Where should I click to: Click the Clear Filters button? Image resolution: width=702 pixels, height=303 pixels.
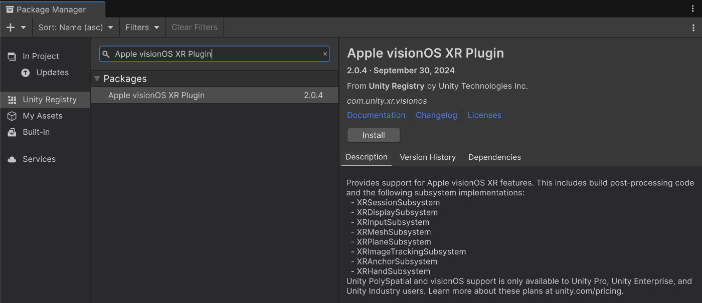195,28
